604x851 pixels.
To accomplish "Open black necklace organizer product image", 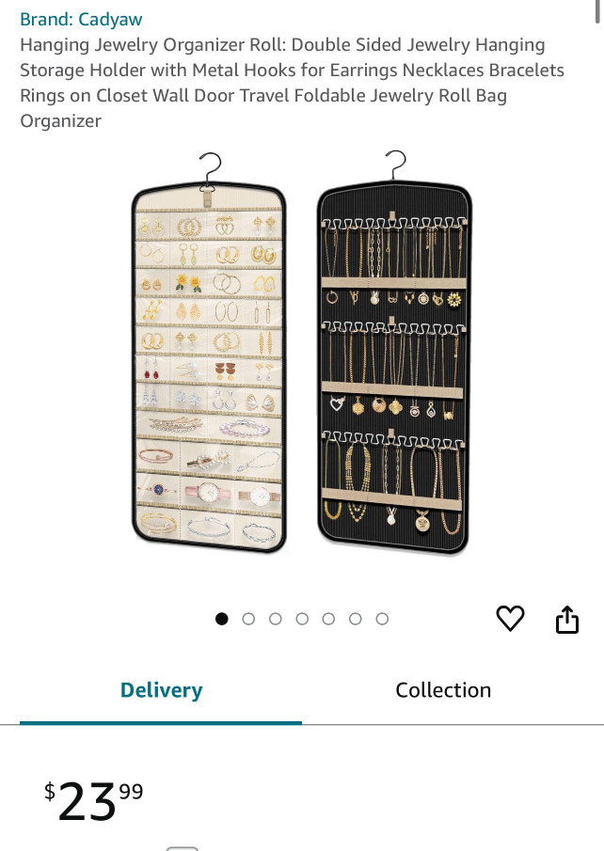I will click(394, 353).
